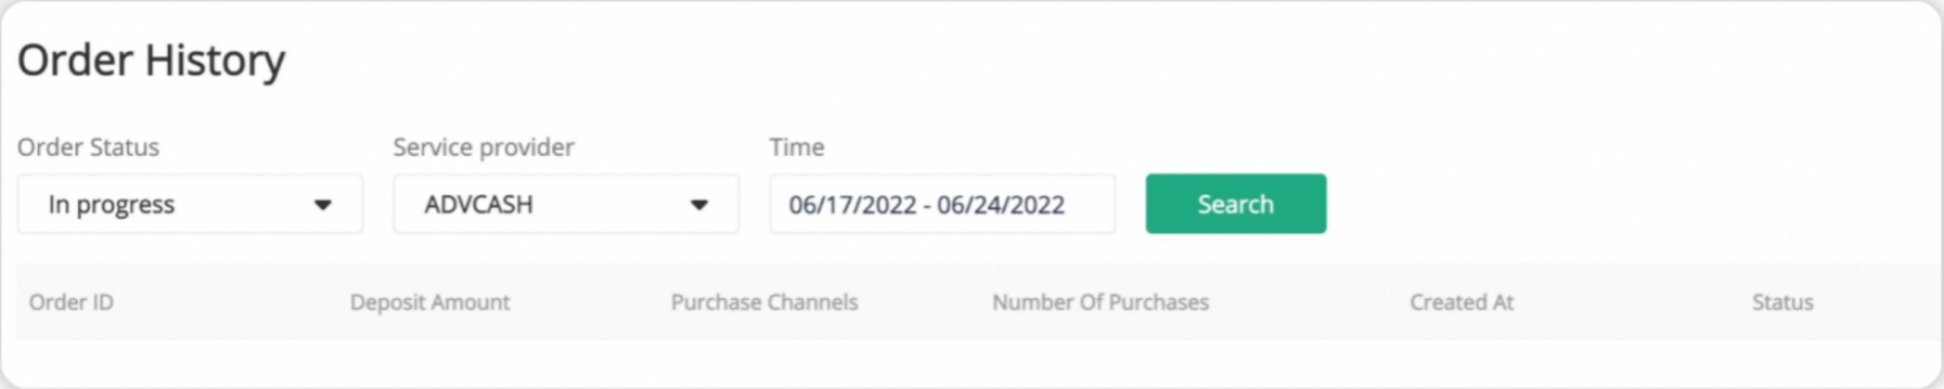The width and height of the screenshot is (1944, 389).
Task: Click the empty table area below headers
Action: [x=972, y=362]
